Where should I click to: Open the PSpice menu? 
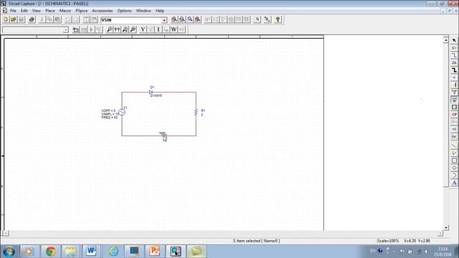click(x=81, y=11)
